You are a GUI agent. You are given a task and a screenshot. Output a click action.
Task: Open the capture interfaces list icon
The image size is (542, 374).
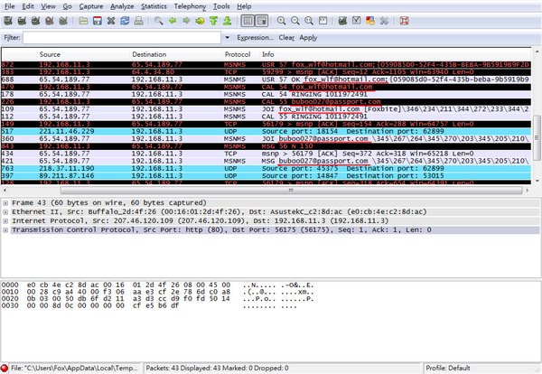tap(8, 21)
